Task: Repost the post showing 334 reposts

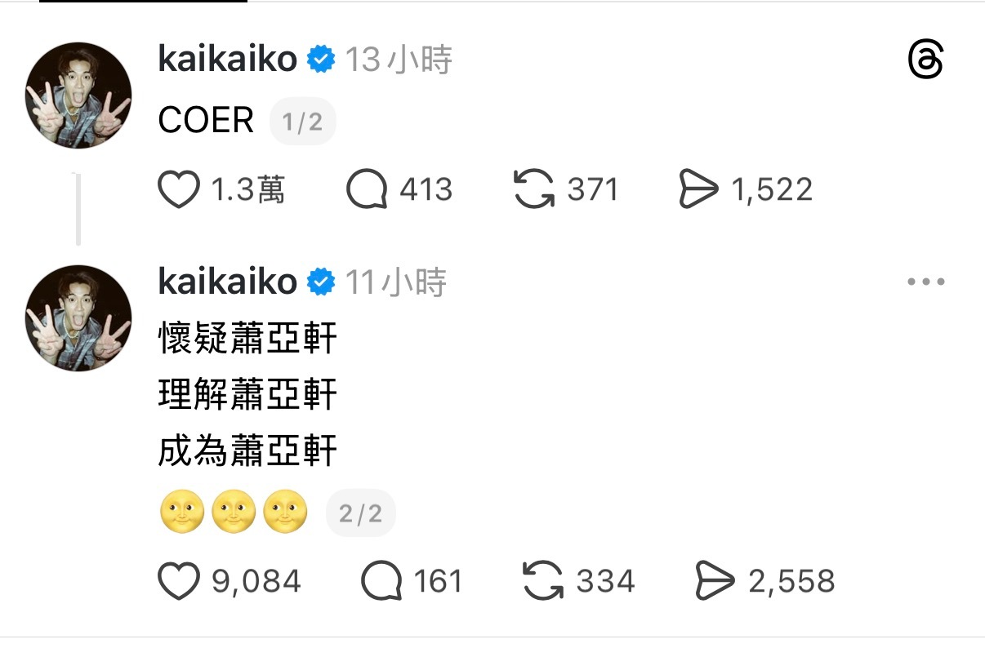Action: tap(543, 581)
